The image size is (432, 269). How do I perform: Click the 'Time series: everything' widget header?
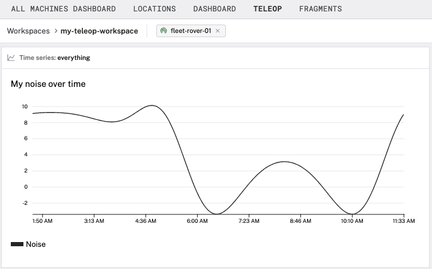55,58
